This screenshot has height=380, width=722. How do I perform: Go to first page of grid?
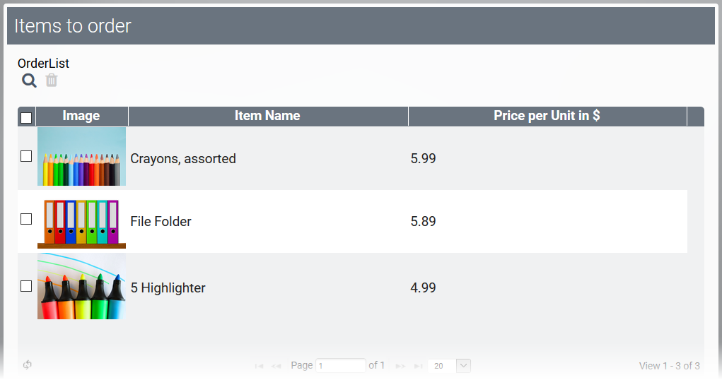(x=260, y=366)
